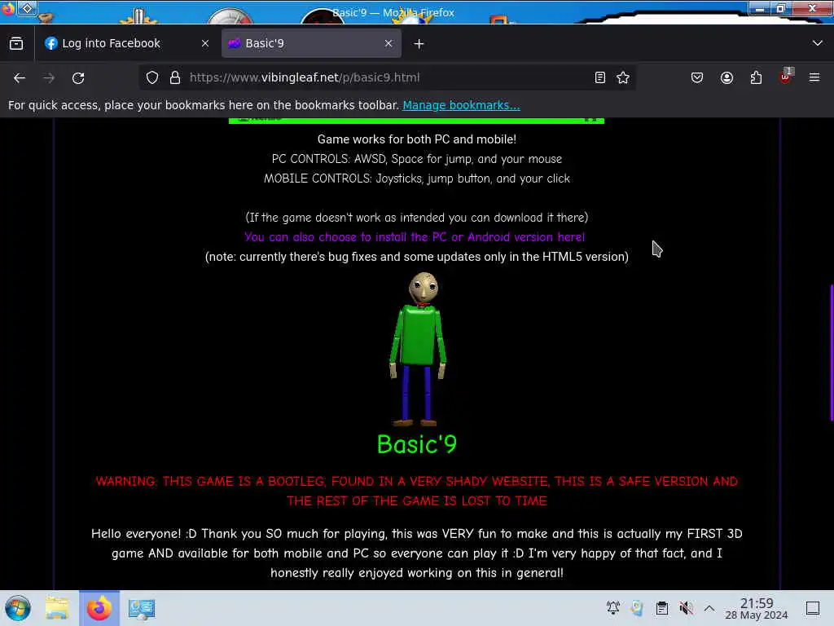
Task: Close the Log into Facebook tab
Action: 205,44
